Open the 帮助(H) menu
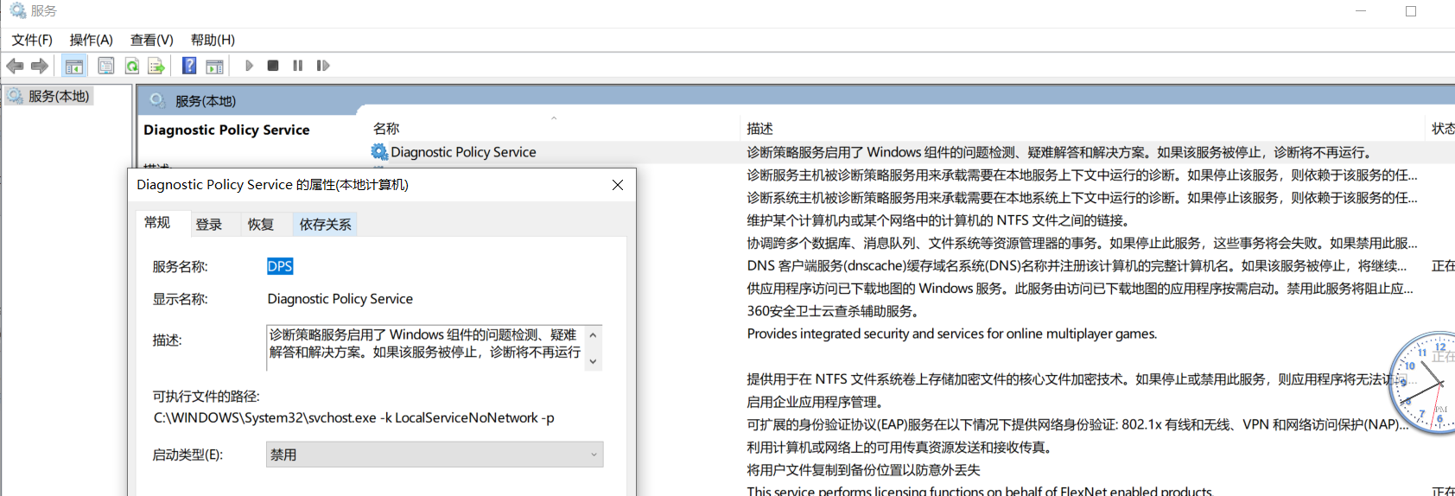 coord(213,40)
